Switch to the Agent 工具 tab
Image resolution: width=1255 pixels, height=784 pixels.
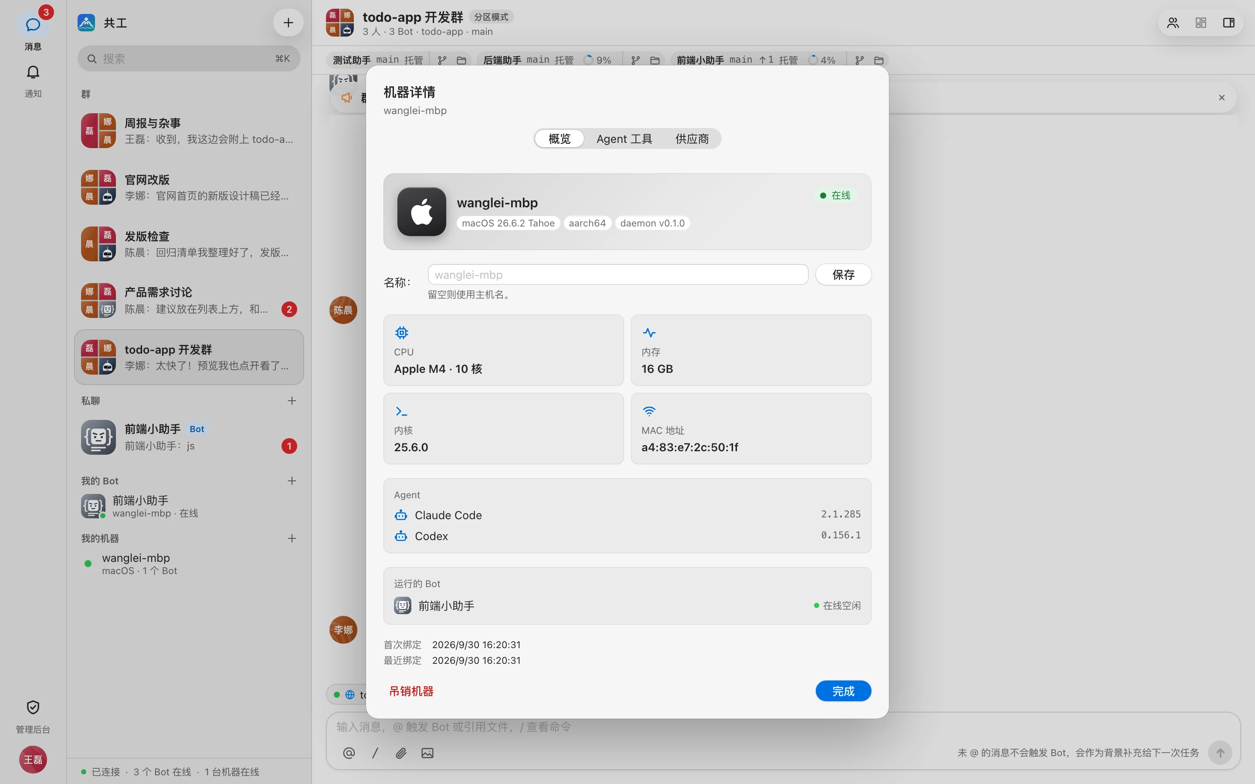point(624,139)
